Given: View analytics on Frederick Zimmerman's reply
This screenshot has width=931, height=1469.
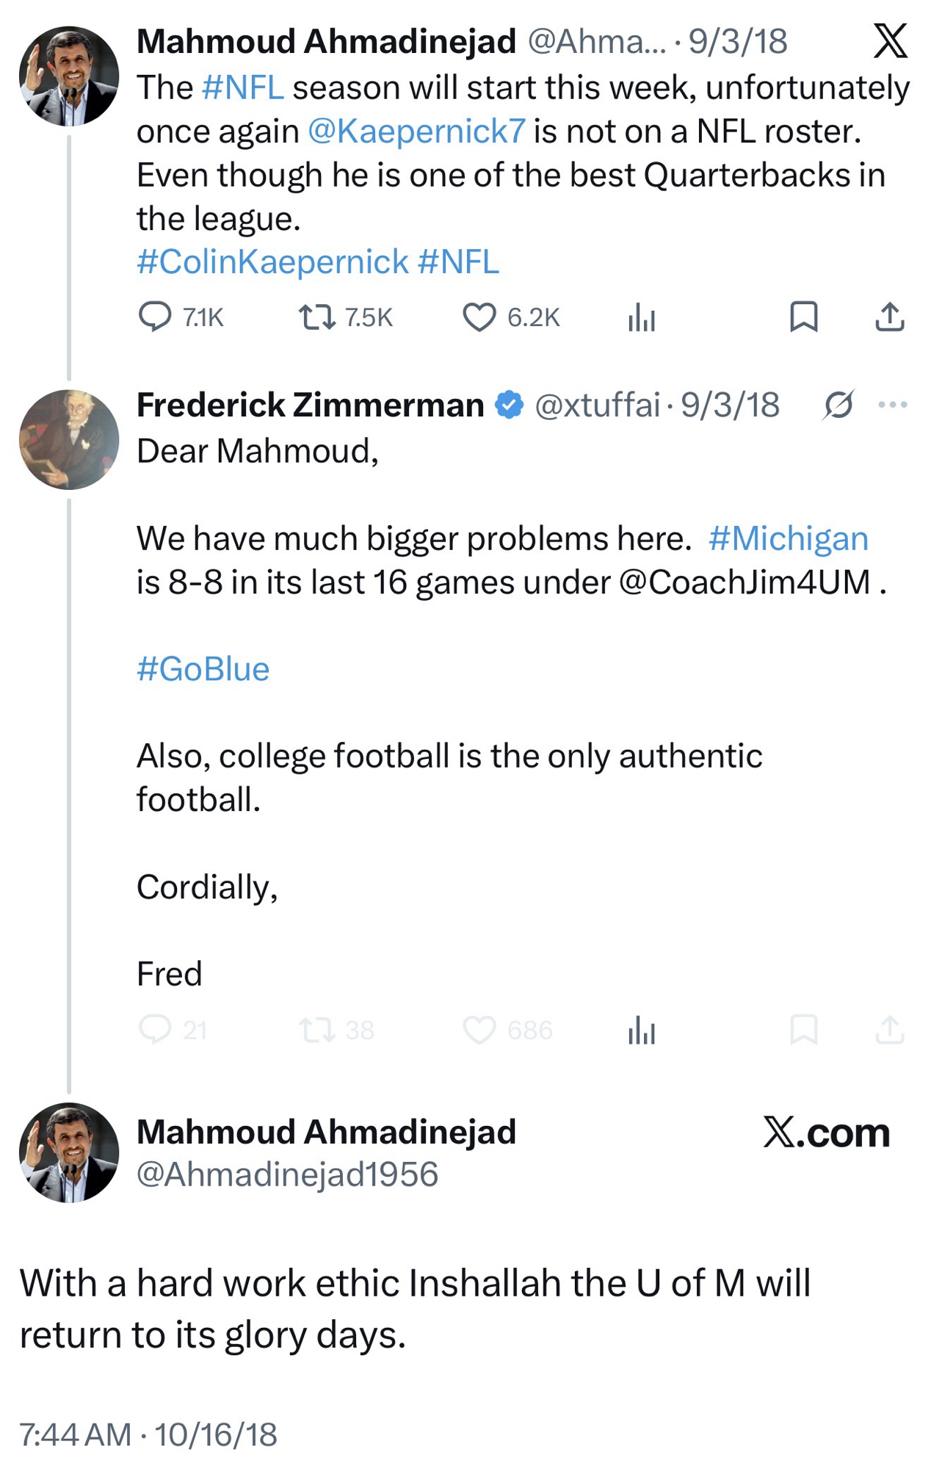Looking at the screenshot, I should pos(642,1030).
